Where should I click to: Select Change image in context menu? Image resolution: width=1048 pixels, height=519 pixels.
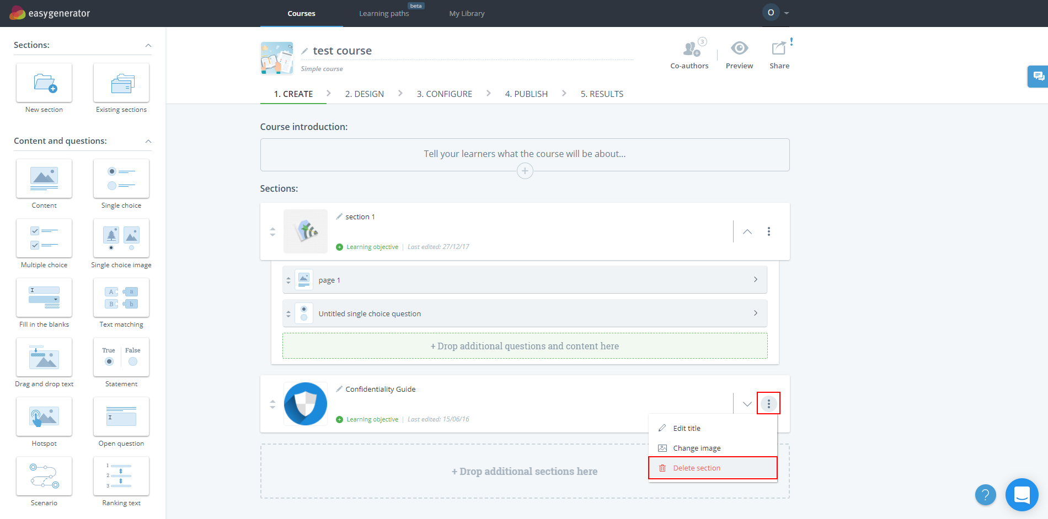coord(696,448)
